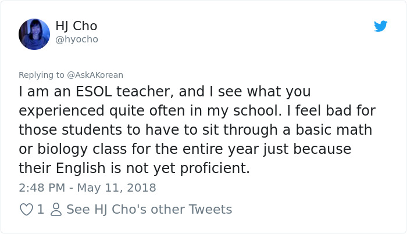Open the 2:48 PM timestamp link

[x=42, y=188]
